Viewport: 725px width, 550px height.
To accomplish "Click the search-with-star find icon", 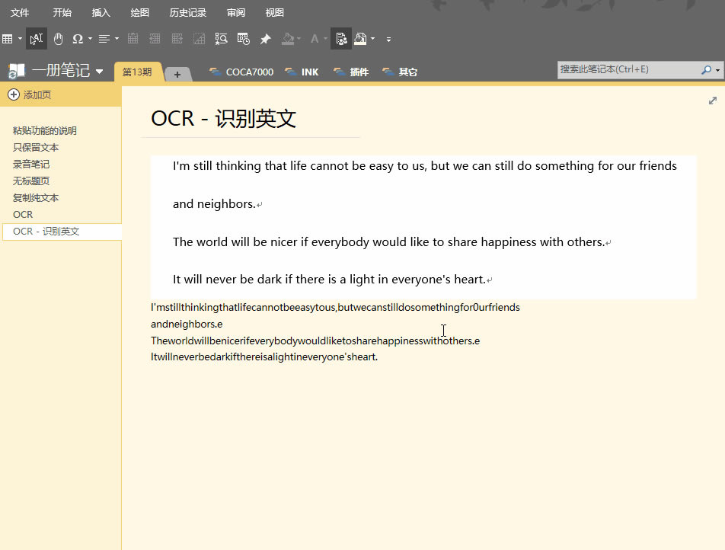I will point(221,39).
